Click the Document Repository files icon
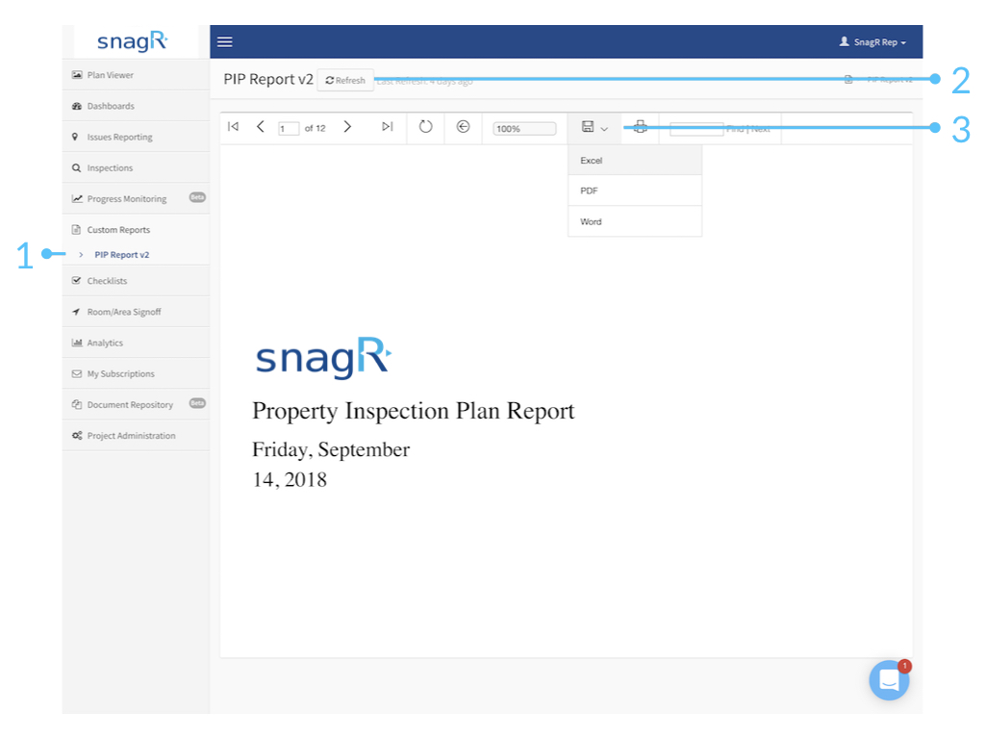The image size is (985, 739). [x=77, y=404]
